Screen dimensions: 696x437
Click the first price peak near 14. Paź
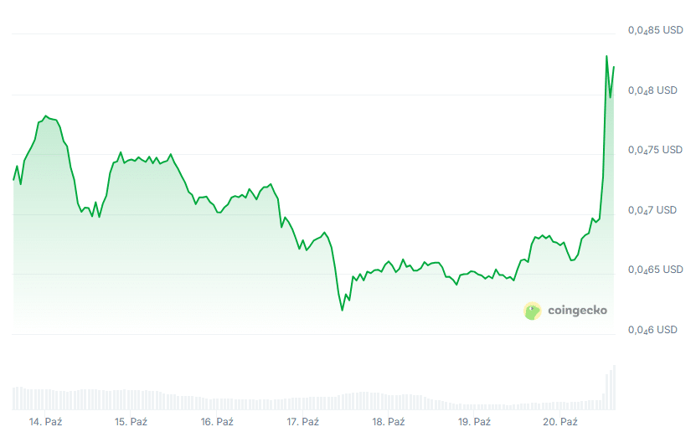pos(45,116)
